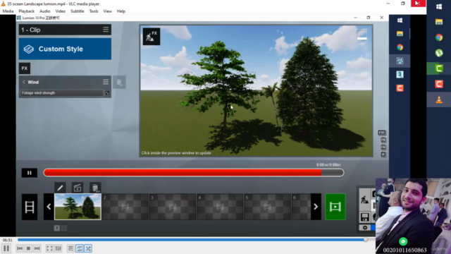
Task: Toggle VLC shuffle mode
Action: point(88,248)
